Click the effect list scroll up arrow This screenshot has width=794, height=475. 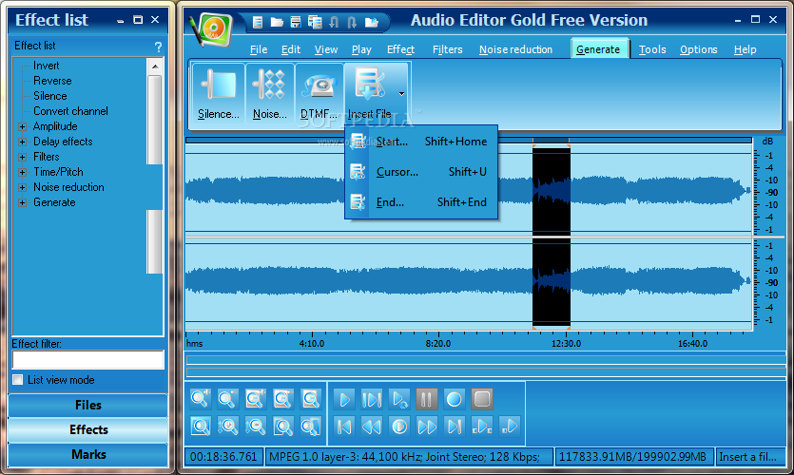tap(155, 66)
